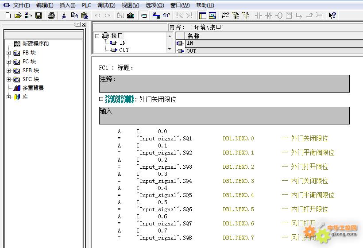Click the Print toolbar icon
The width and height of the screenshot is (363, 248).
coord(51,15)
